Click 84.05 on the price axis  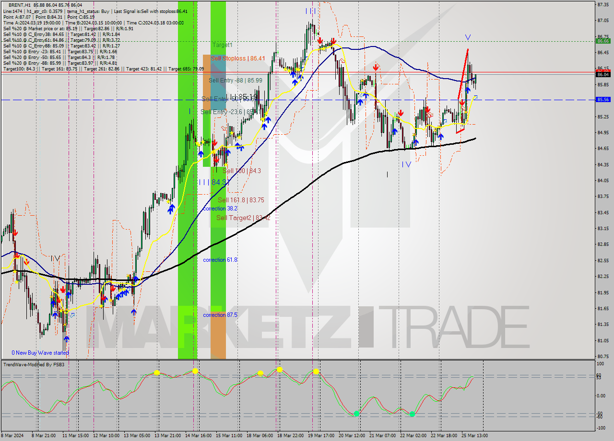coord(603,181)
